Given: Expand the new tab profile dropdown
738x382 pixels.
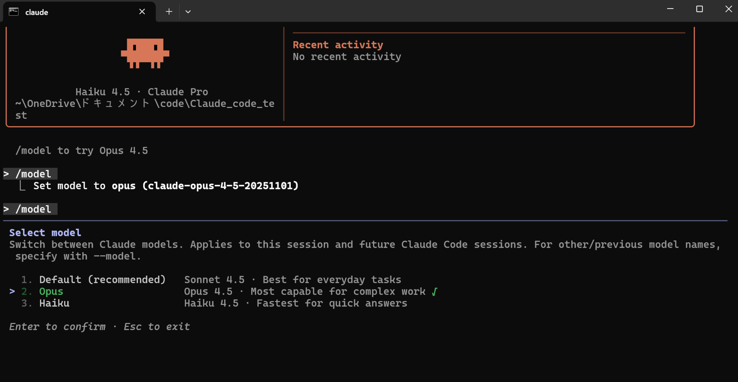Looking at the screenshot, I should [x=188, y=12].
